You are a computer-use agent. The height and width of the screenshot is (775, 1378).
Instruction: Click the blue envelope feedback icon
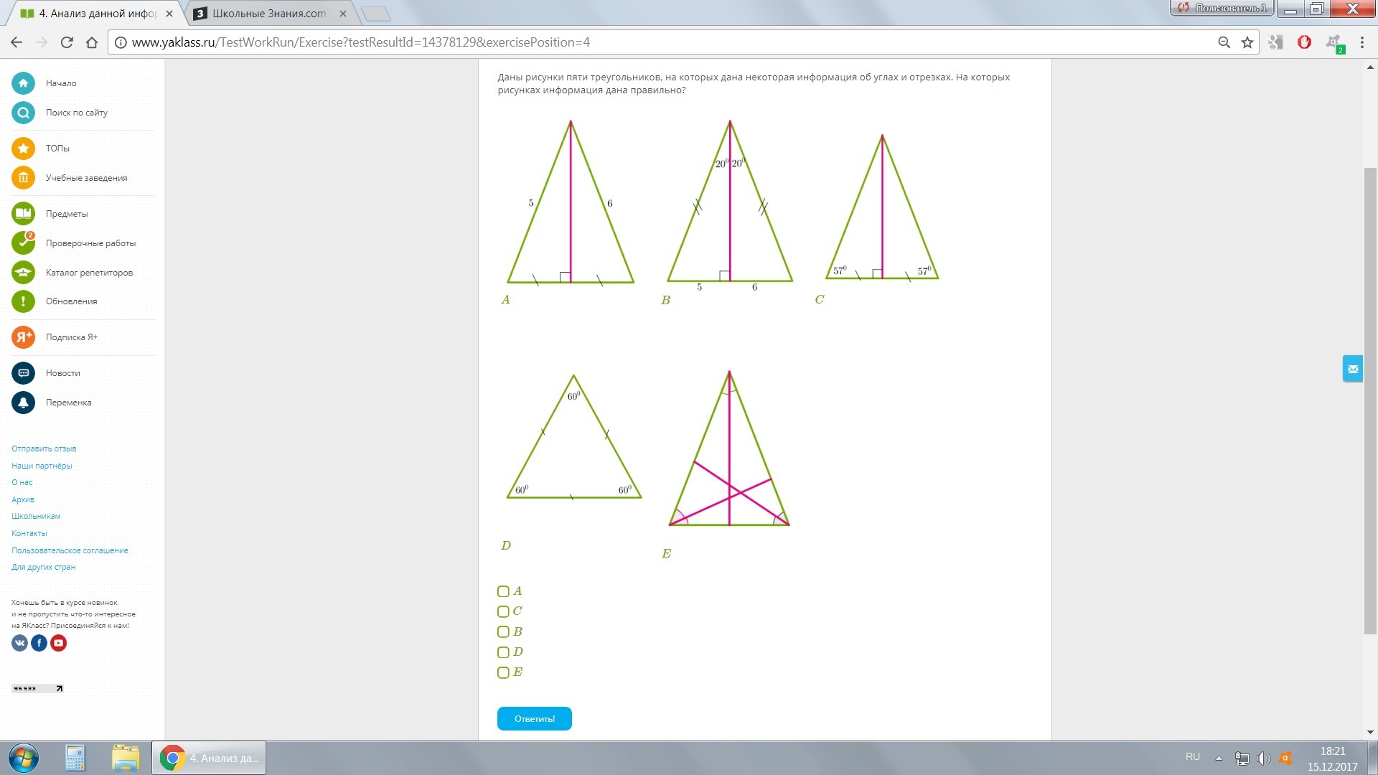click(x=1352, y=369)
